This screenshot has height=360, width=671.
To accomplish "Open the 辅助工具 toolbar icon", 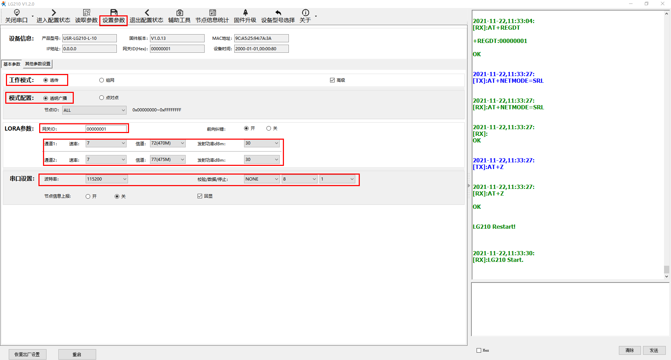I will click(179, 13).
